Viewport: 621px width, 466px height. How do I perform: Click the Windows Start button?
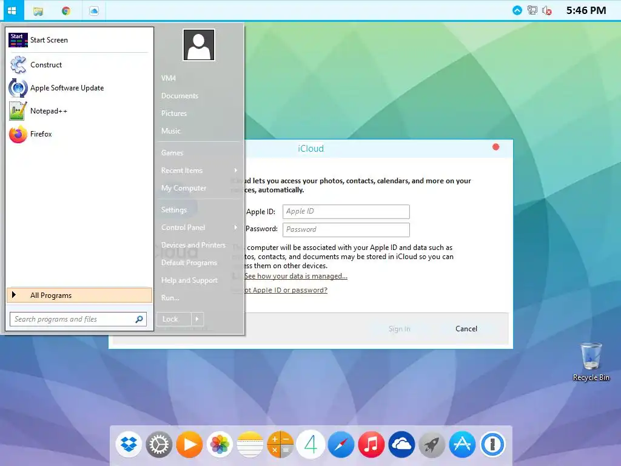click(12, 10)
